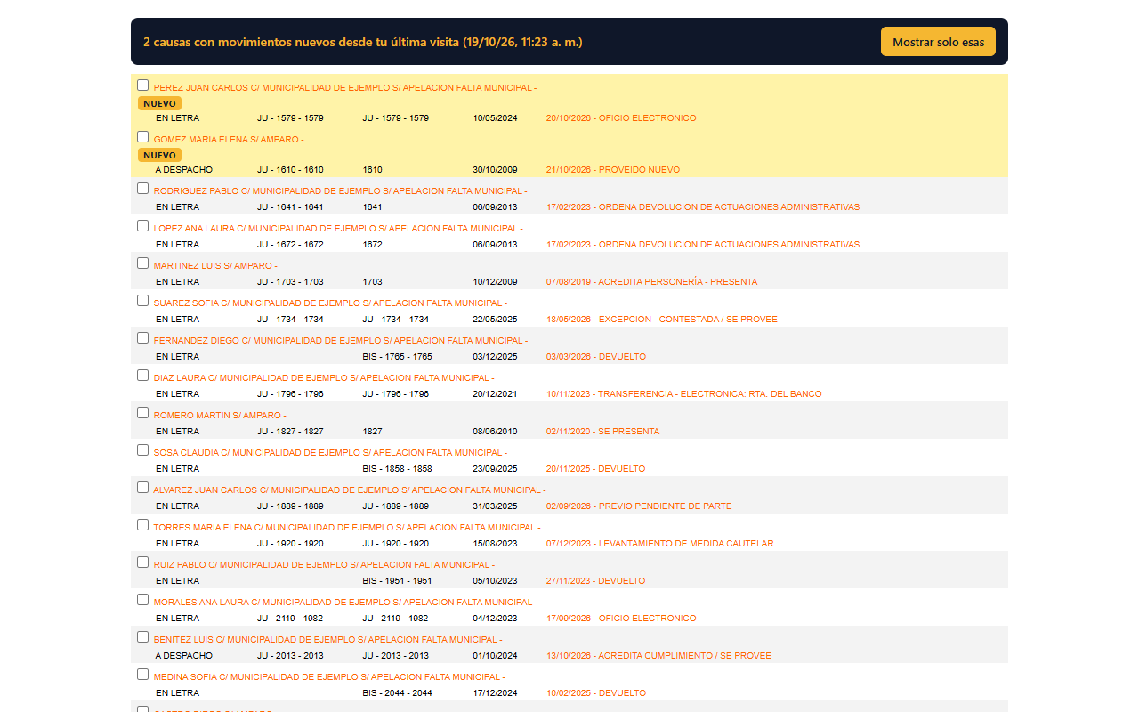Open the LEVANTAMIENTO DE MEDIDA CAUTELAR movement

659,544
